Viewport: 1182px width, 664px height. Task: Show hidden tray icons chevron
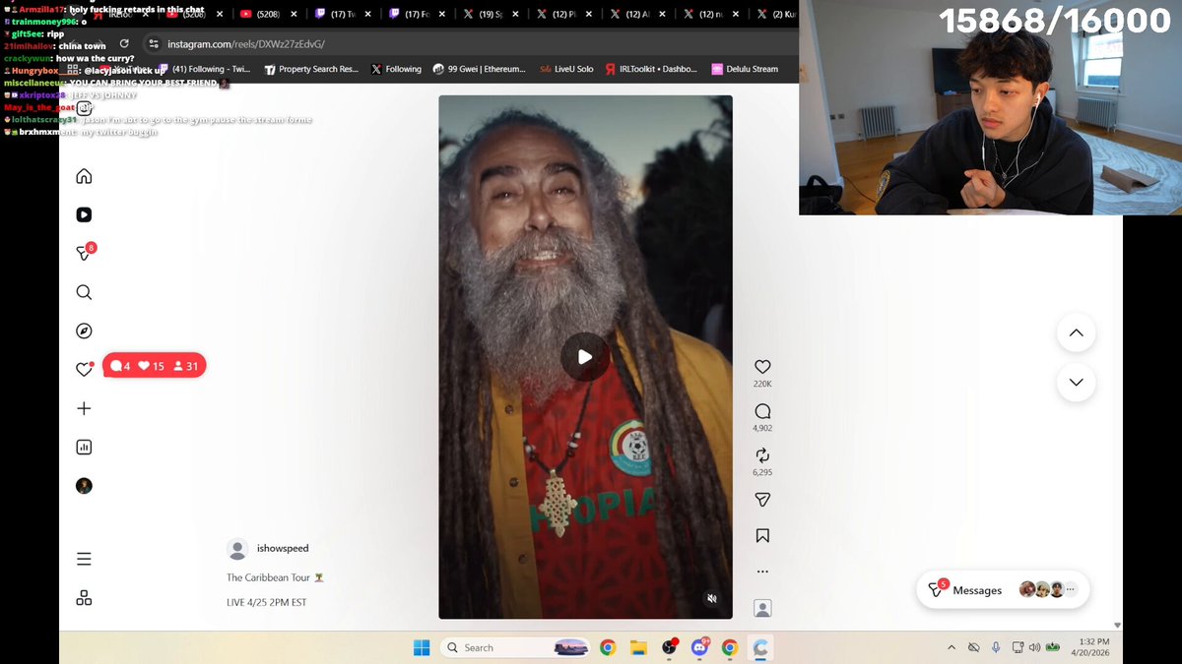pyautogui.click(x=952, y=647)
